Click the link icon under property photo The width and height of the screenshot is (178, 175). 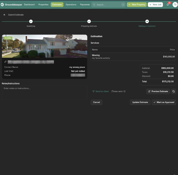[6, 62]
